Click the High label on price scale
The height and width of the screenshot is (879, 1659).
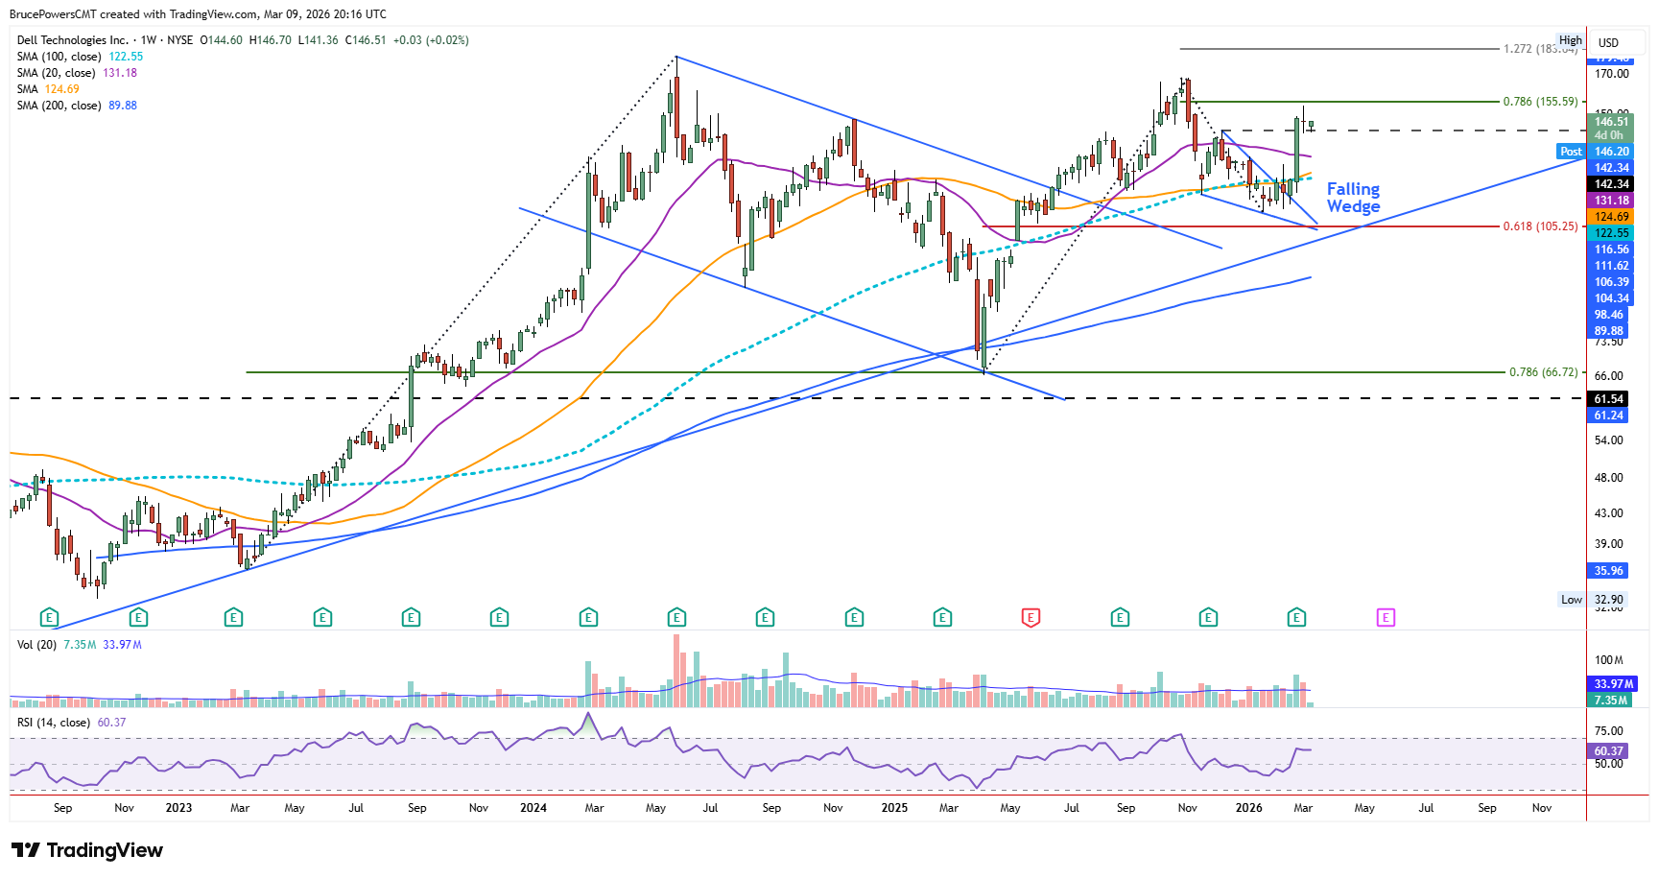(1571, 40)
